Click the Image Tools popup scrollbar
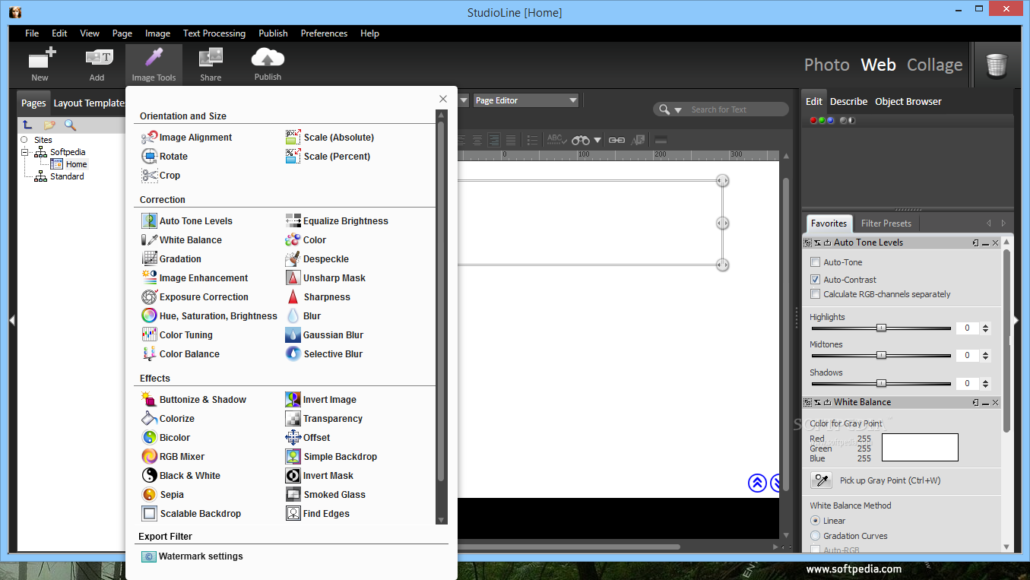This screenshot has height=580, width=1030. point(441,300)
